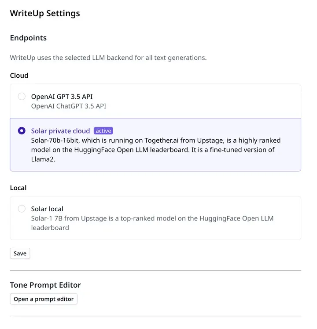
Task: Click the Endpoints section heading
Action: (28, 38)
